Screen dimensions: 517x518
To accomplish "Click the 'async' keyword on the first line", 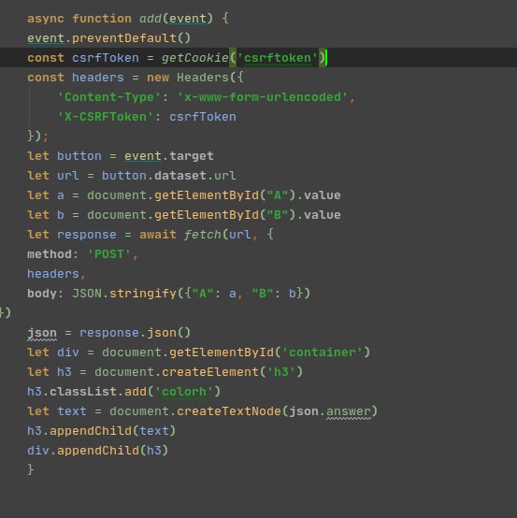I will pyautogui.click(x=46, y=19).
